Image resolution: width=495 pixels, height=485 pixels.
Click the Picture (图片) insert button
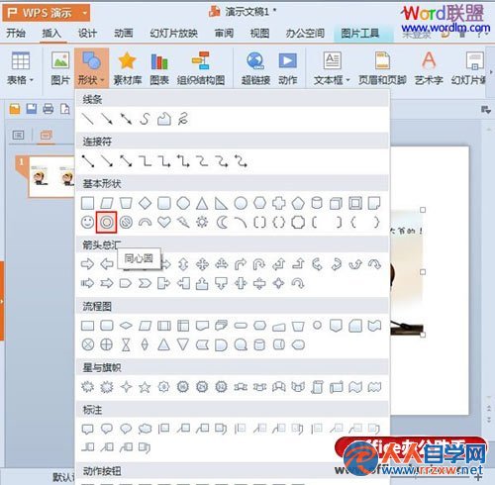pos(60,68)
